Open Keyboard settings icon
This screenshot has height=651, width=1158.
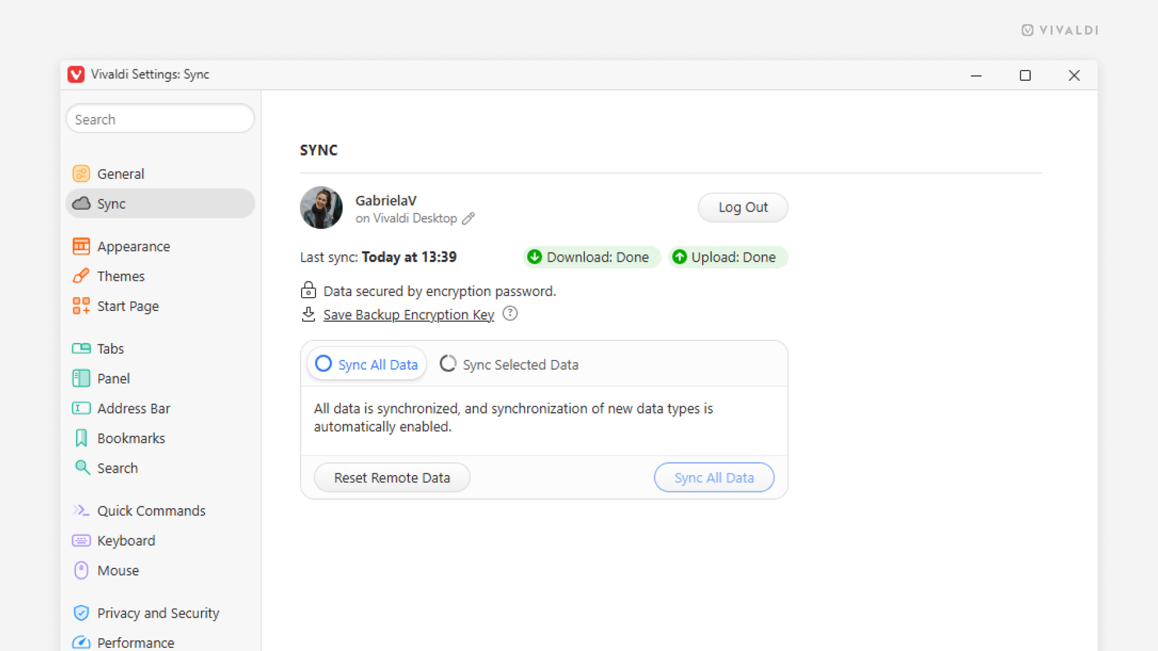tap(81, 541)
